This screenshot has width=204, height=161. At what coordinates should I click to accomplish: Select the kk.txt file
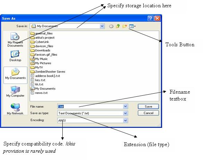click(37, 84)
